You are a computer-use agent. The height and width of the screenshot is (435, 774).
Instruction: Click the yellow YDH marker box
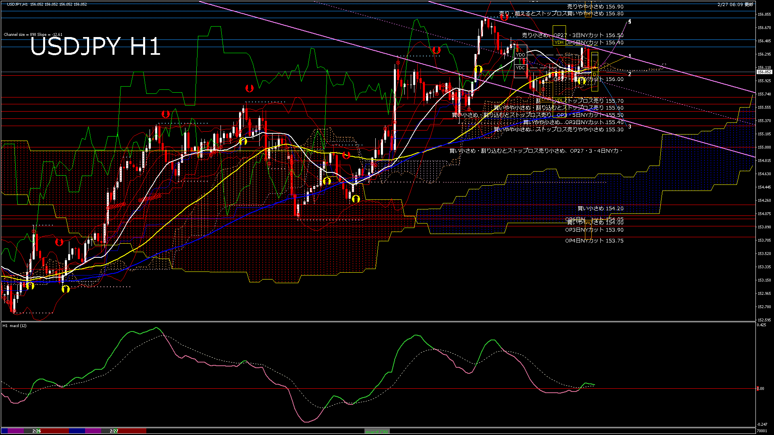[x=559, y=42]
